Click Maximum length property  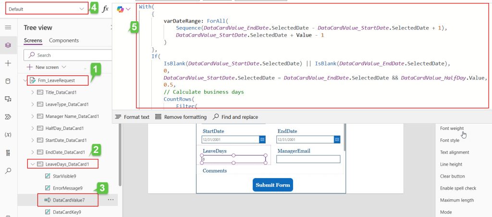pyautogui.click(x=457, y=200)
